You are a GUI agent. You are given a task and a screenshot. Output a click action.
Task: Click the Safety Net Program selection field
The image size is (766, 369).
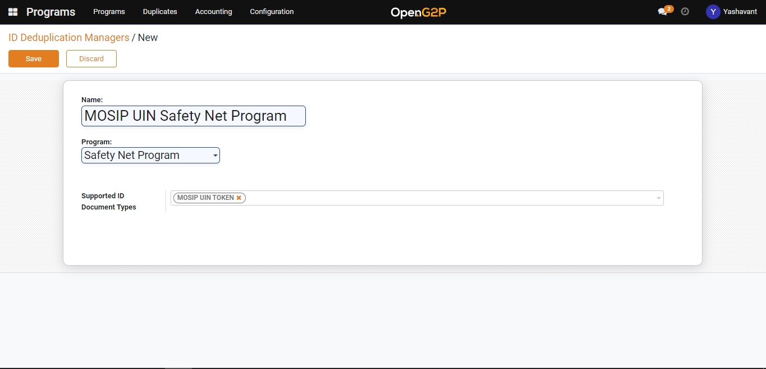coord(146,156)
